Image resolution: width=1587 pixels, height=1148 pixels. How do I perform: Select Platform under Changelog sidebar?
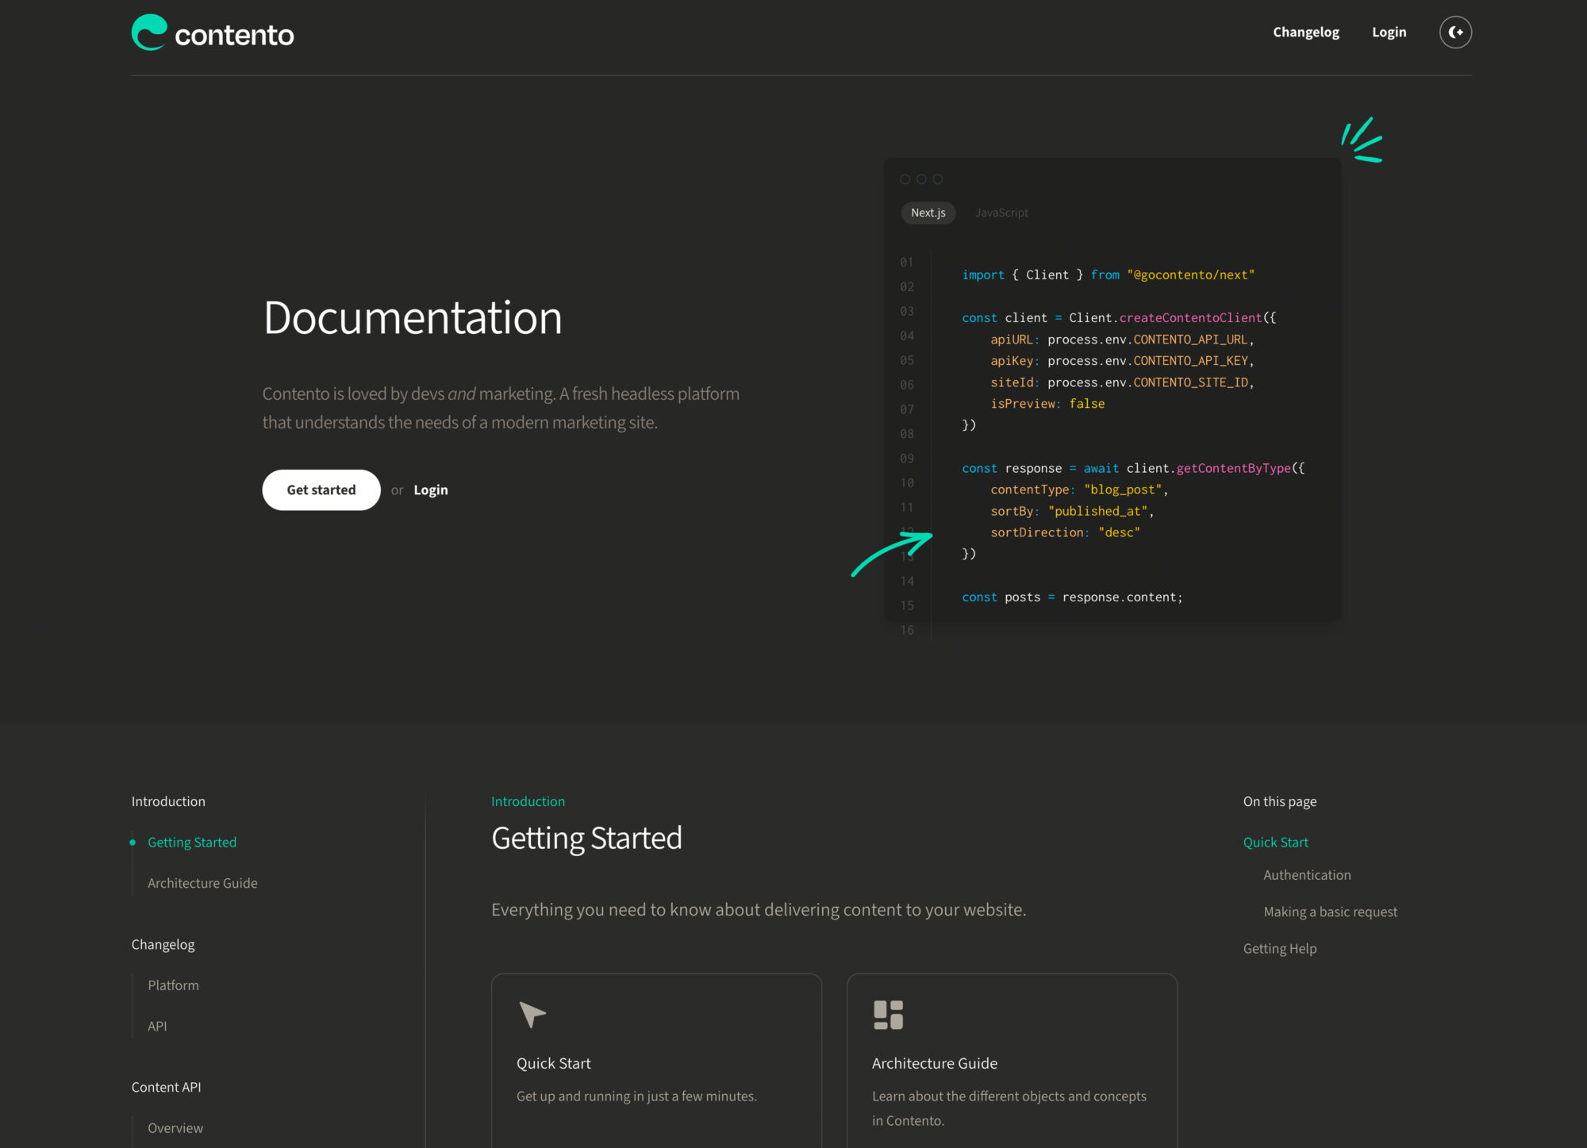point(173,985)
